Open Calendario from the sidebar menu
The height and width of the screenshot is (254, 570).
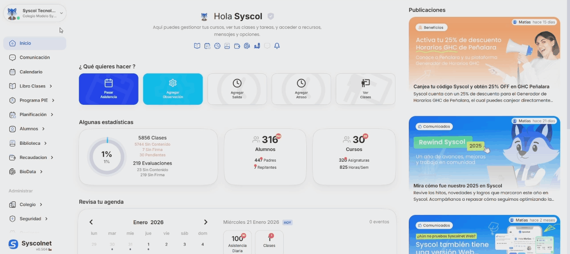[35, 72]
